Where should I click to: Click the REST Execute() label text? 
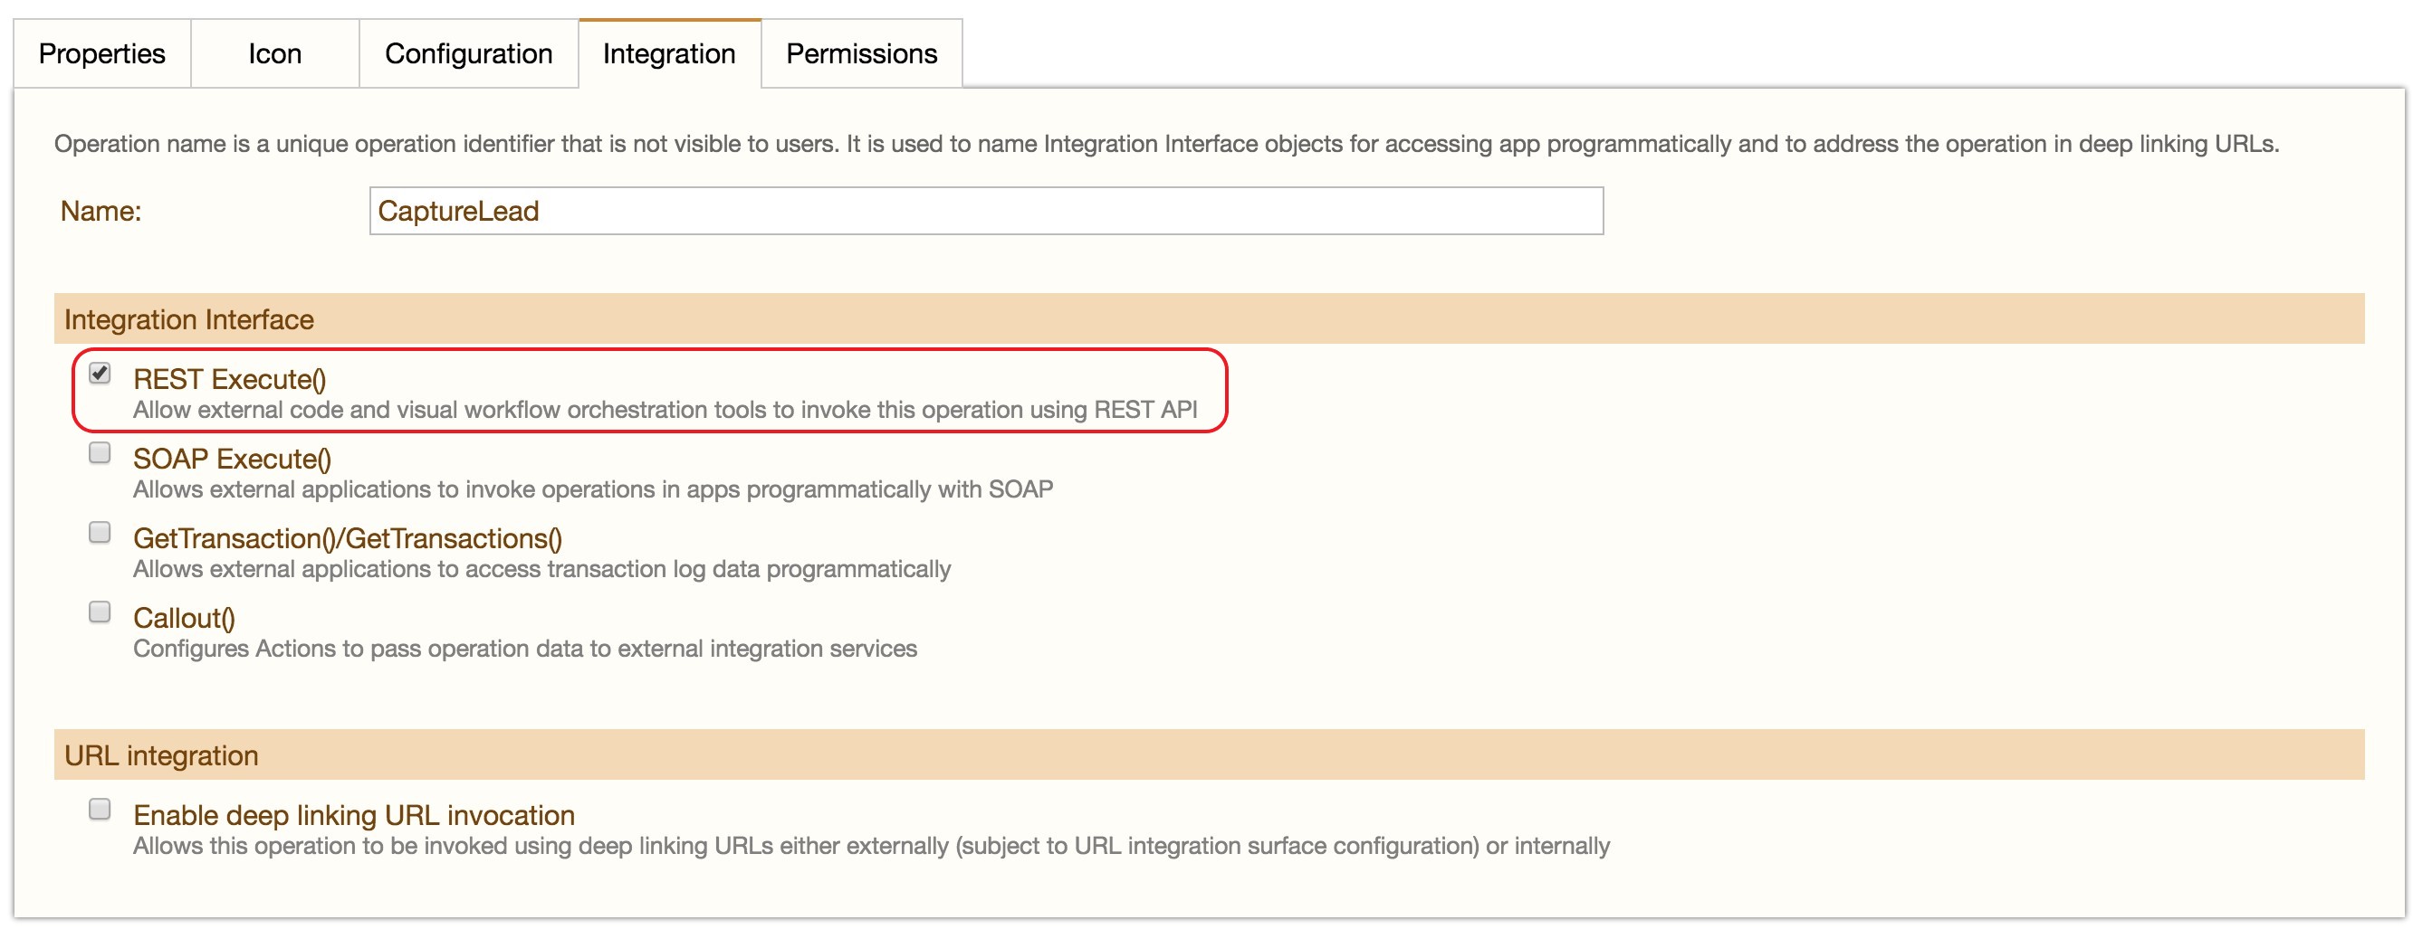point(229,379)
